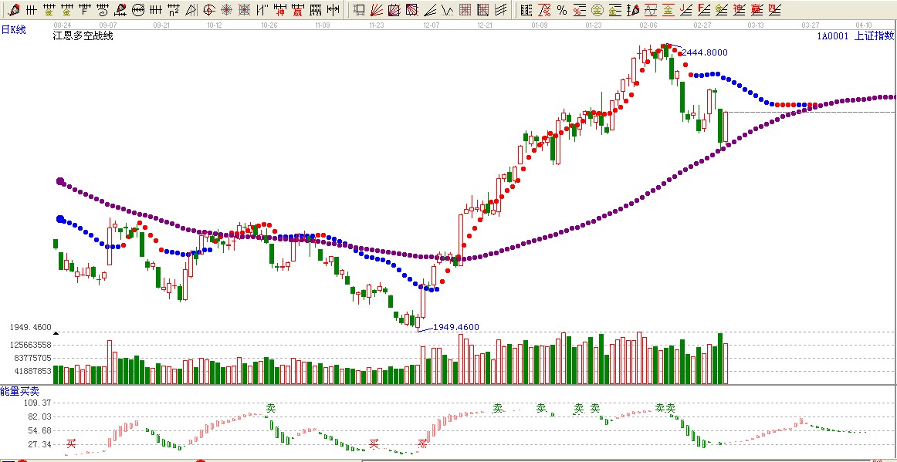Click the 能量买卖 sub-indicator label

[x=19, y=392]
